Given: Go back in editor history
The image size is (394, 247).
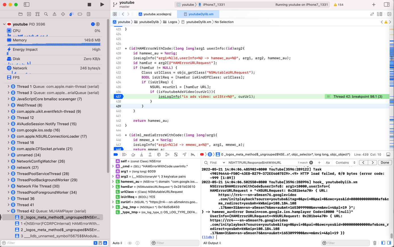Looking at the screenshot, I should tap(123, 14).
